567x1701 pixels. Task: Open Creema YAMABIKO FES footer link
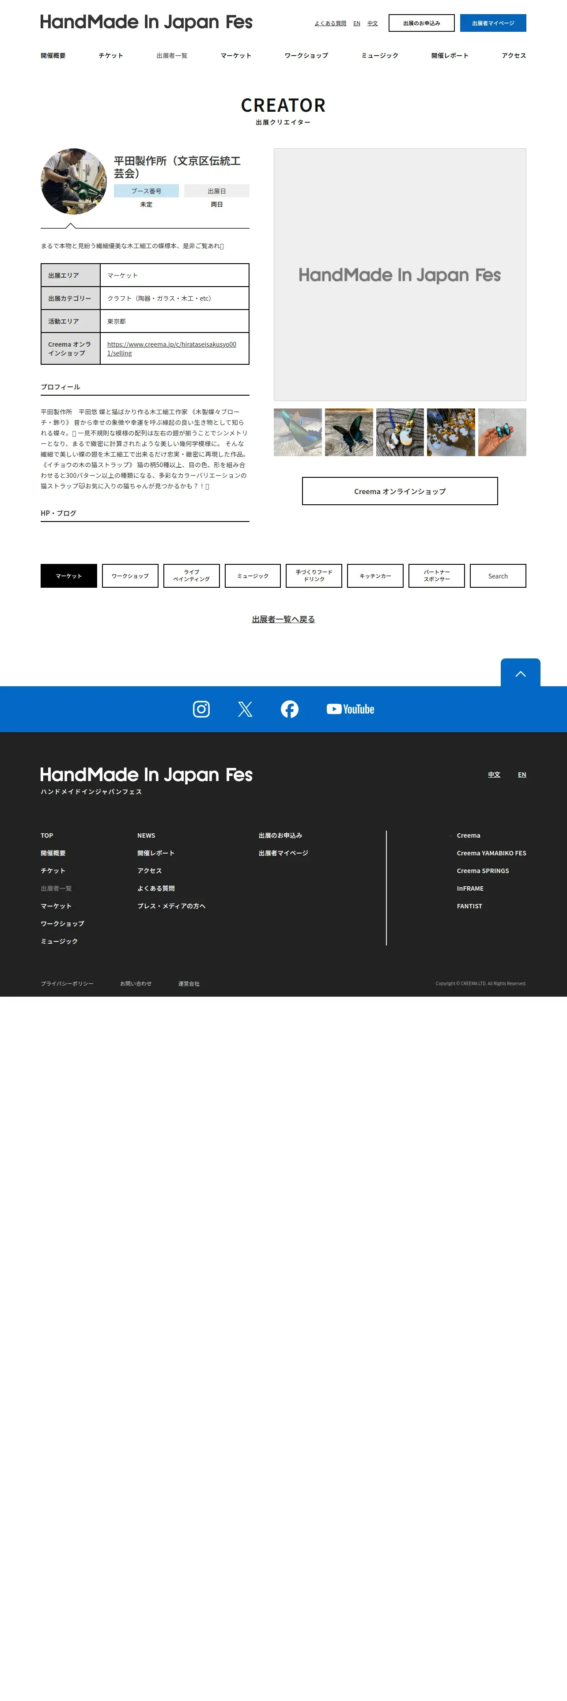492,853
